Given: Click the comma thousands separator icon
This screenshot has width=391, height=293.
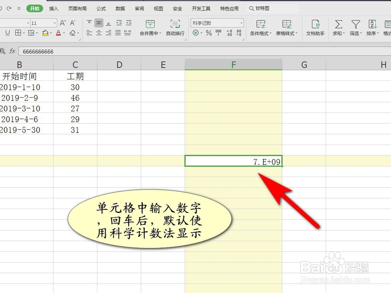Looking at the screenshot, I should tap(218, 33).
